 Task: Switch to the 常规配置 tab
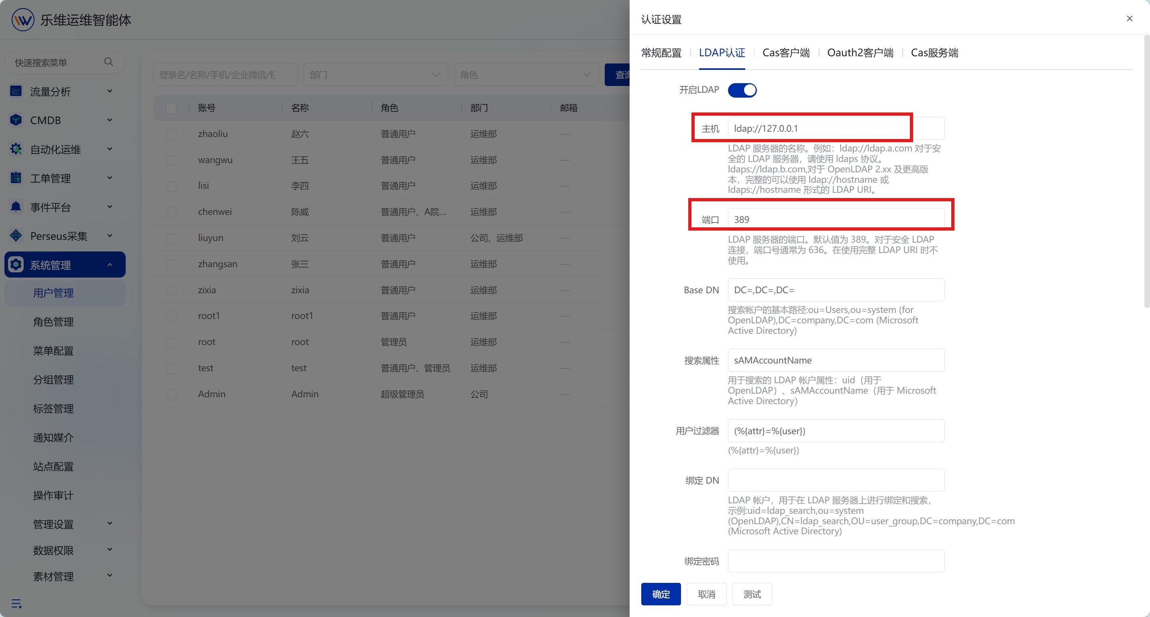661,53
